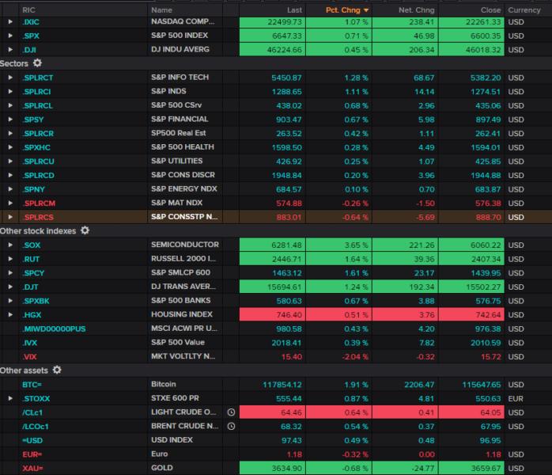Viewport: 552px width, 475px height.
Task: Click the STXE 600 PR currency EUR
Action: coord(516,398)
